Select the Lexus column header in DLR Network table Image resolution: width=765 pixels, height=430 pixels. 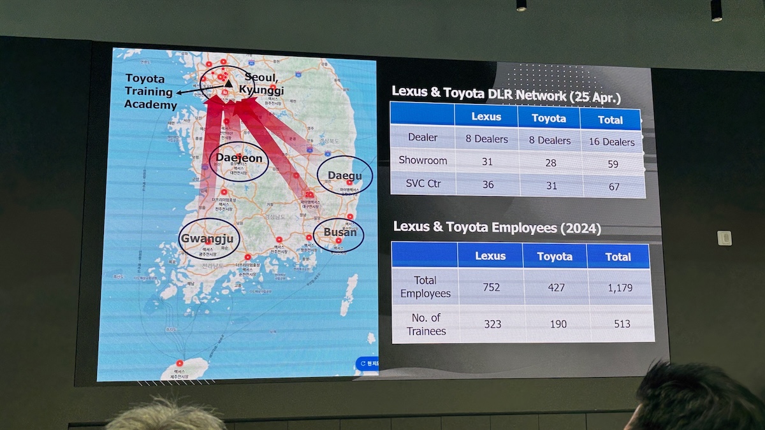[486, 117]
